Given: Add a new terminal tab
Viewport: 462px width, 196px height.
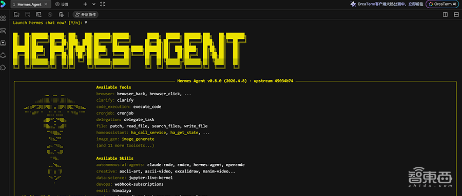Looking at the screenshot, I should tap(85, 4).
